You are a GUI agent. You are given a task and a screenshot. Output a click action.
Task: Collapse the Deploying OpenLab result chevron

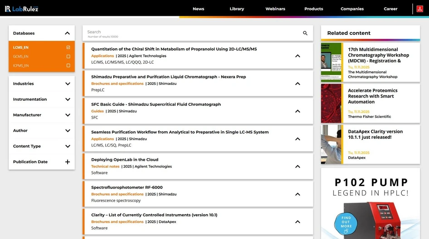pos(297,167)
